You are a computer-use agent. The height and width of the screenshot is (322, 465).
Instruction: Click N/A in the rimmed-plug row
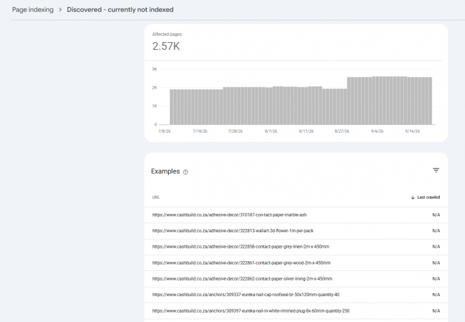tap(436, 311)
